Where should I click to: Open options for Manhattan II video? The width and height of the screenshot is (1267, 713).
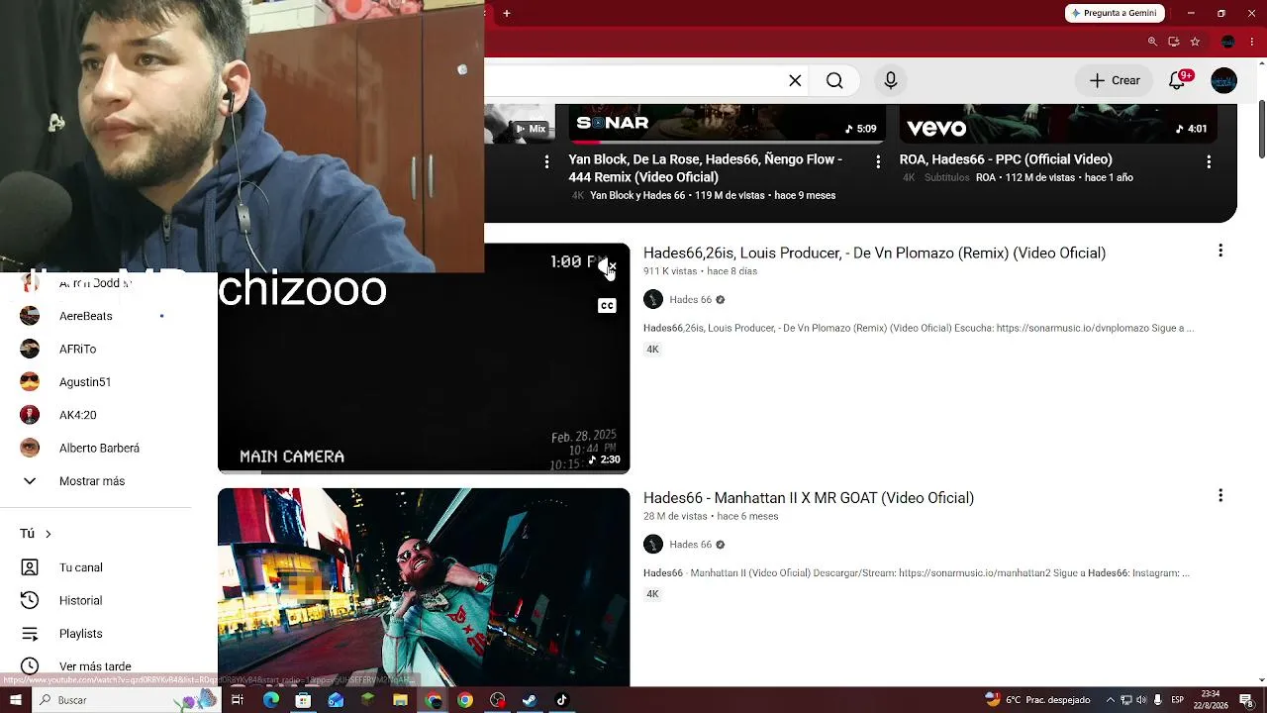point(1220,495)
